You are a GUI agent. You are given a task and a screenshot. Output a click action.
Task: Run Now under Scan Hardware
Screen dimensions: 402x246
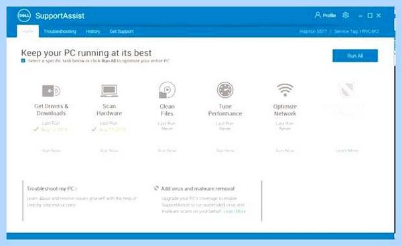109,151
